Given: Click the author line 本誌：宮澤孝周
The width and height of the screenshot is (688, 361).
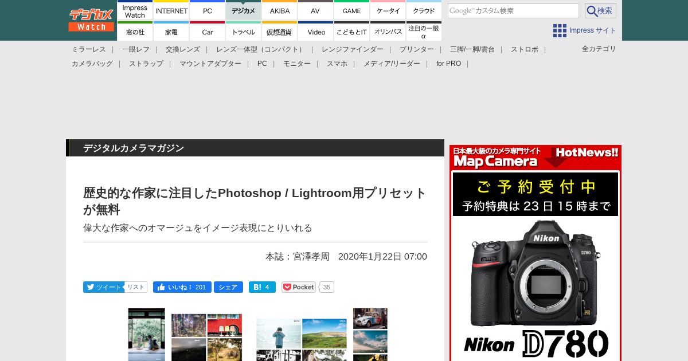Looking at the screenshot, I should click(298, 257).
